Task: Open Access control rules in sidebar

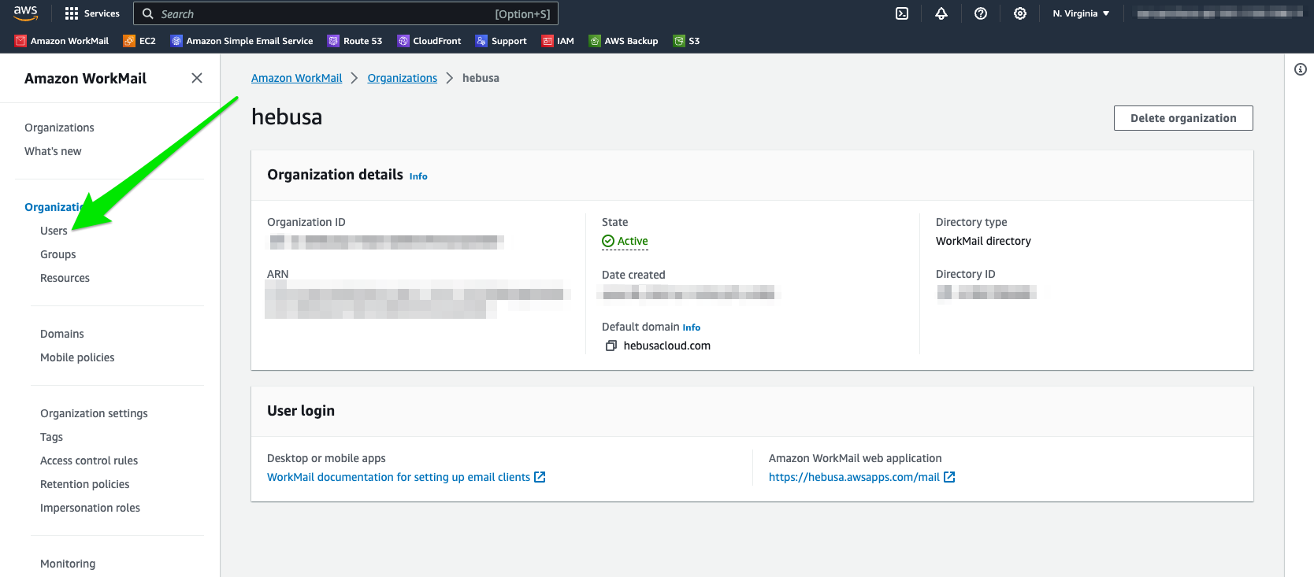Action: click(89, 460)
